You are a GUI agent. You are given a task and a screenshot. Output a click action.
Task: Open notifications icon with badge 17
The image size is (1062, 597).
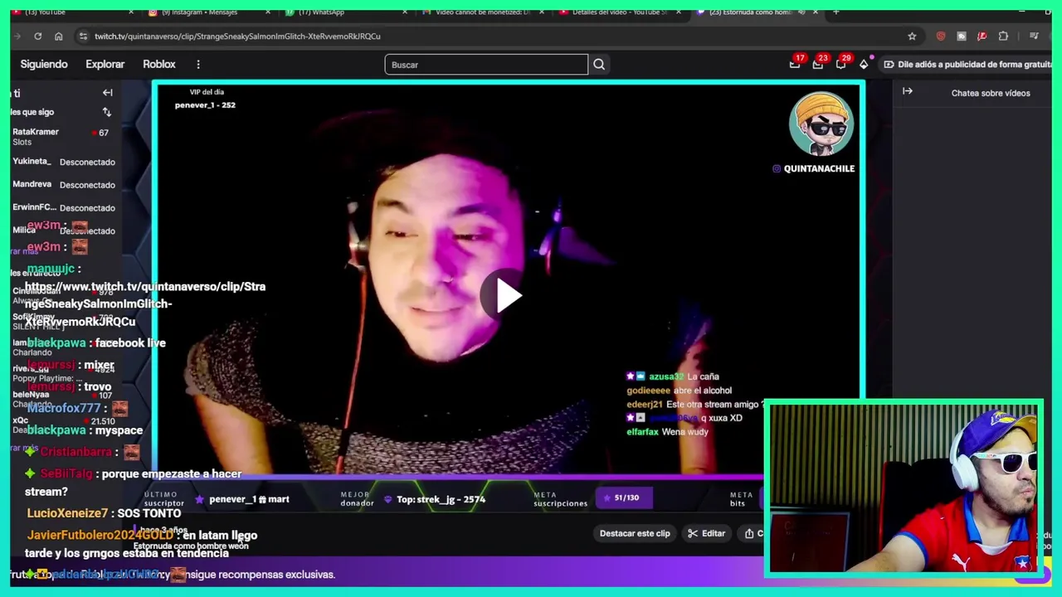click(795, 64)
